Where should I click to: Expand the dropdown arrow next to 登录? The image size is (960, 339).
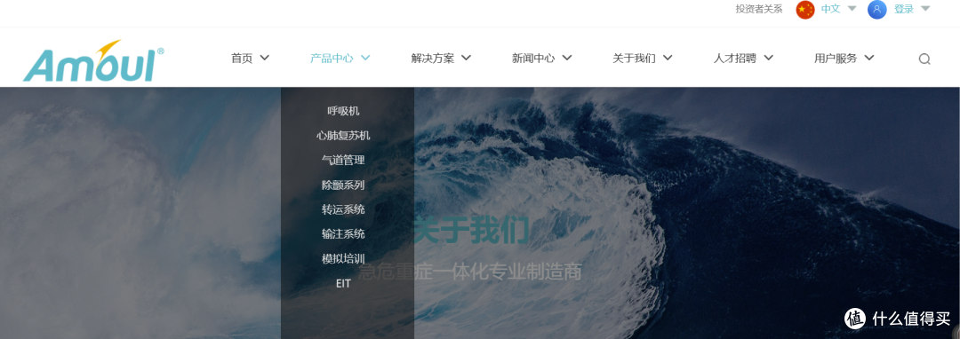925,9
